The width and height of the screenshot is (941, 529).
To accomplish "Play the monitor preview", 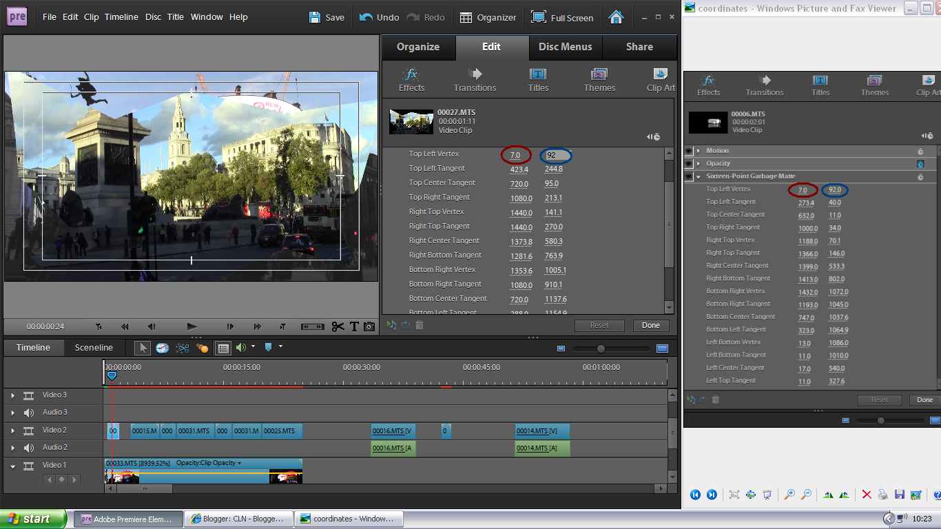I will (x=192, y=326).
